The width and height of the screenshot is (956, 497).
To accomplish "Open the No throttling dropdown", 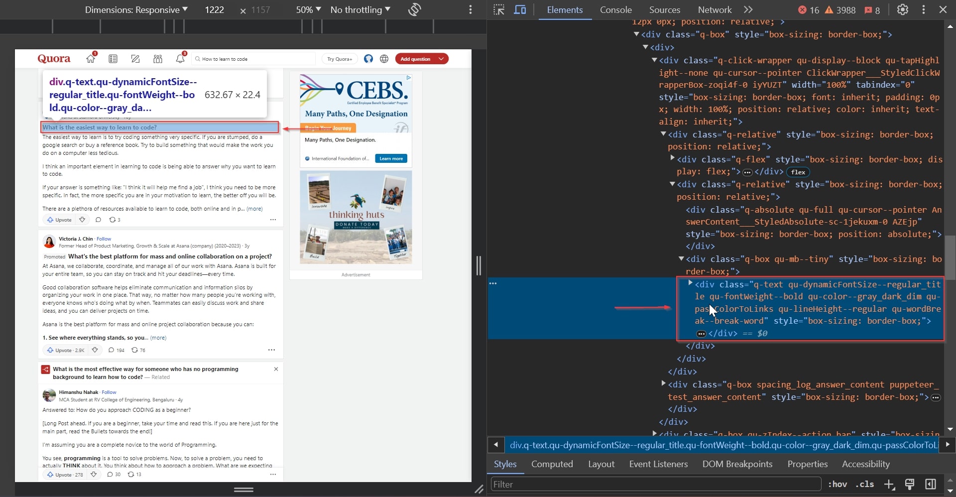I will coord(360,9).
